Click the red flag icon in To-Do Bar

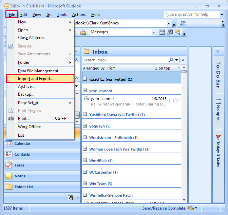pos(218,137)
